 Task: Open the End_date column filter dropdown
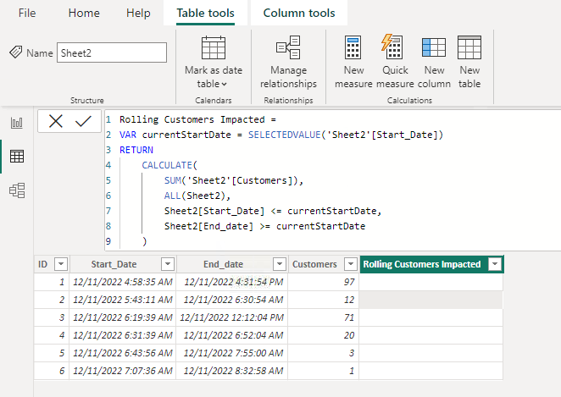[x=279, y=264]
